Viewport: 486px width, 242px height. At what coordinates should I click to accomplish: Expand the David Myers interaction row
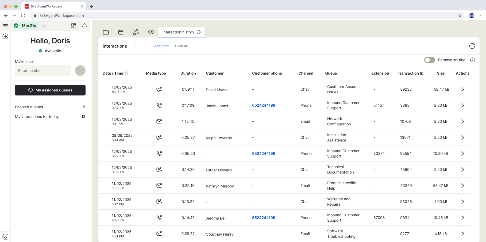click(x=462, y=89)
